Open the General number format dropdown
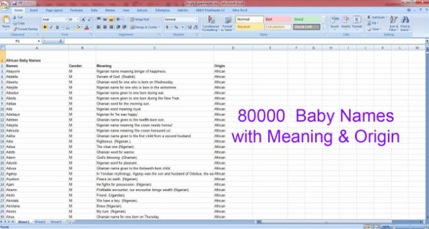Image resolution: width=429 pixels, height=229 pixels. [196, 20]
